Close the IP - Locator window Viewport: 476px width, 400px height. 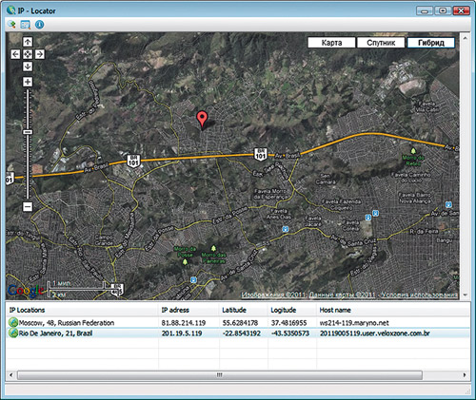tap(461, 10)
